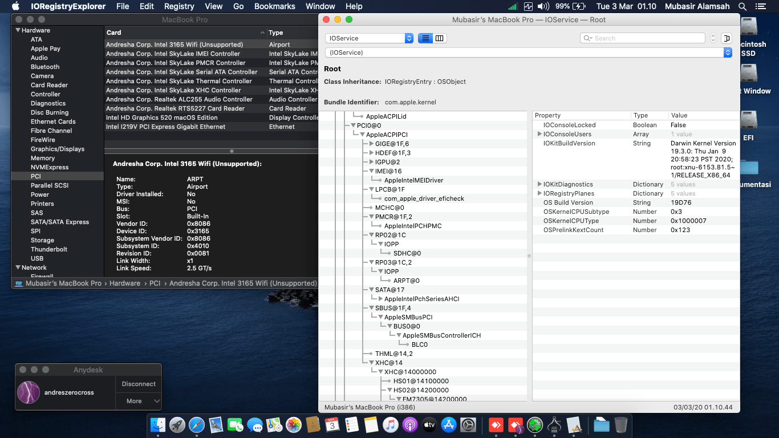779x438 pixels.
Task: Open the Go menu
Action: pyautogui.click(x=238, y=6)
